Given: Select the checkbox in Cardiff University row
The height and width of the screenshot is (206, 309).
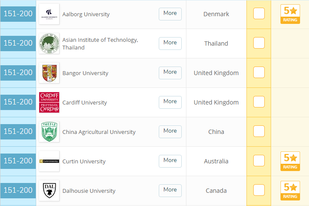Looking at the screenshot, I should coord(259,102).
